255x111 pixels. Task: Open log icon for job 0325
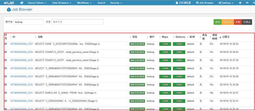[6, 60]
